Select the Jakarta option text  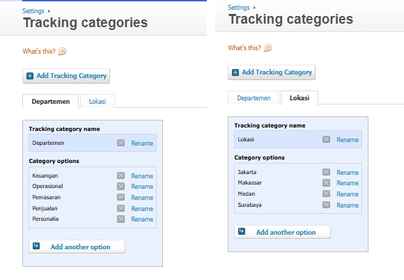point(247,172)
